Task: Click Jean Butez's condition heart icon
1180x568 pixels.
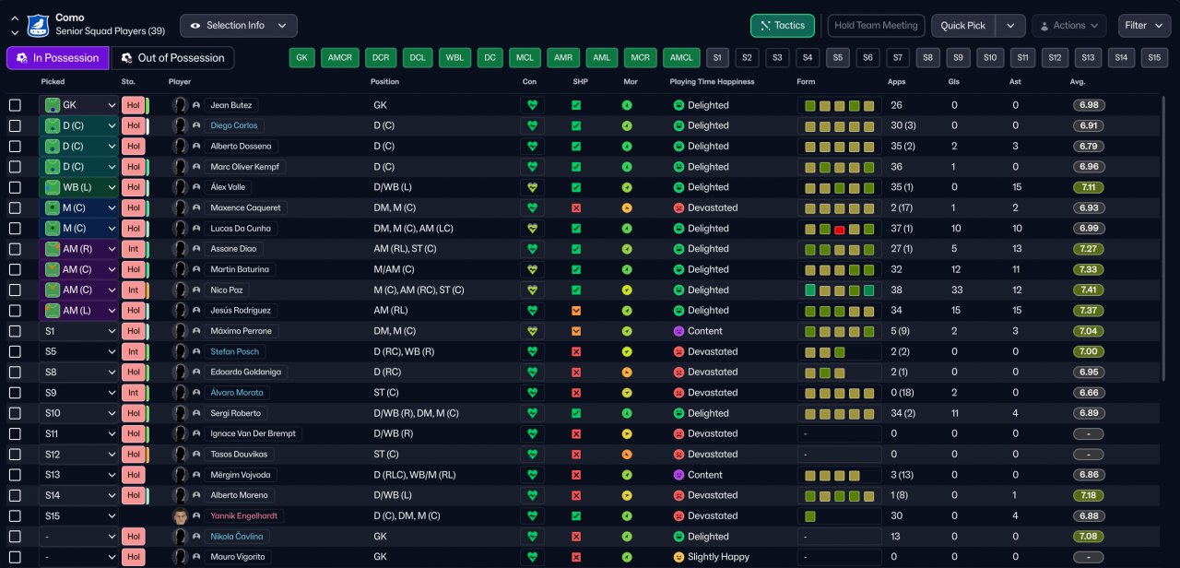Action: coord(532,105)
